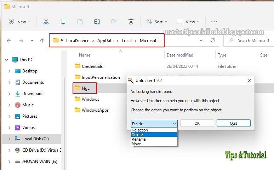Click LocalService in the address path
Viewport: 274px width, 170px height.
point(78,41)
